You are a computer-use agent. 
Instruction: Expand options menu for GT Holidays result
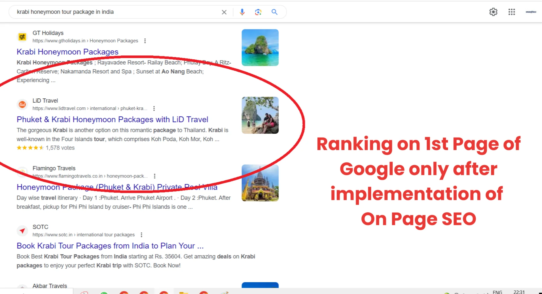[145, 41]
